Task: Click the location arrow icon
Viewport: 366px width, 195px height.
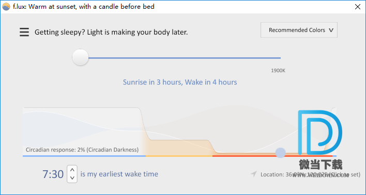Action: click(254, 174)
